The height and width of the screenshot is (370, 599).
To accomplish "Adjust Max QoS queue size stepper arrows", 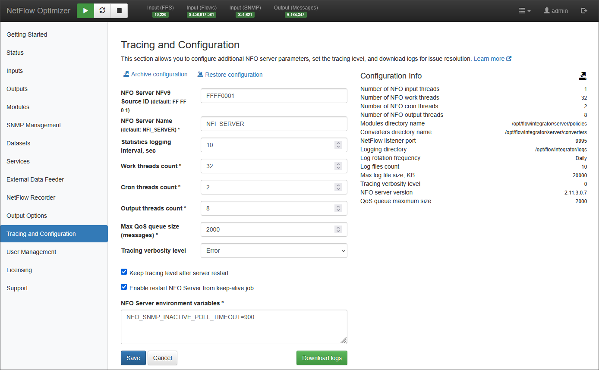I will coord(338,229).
